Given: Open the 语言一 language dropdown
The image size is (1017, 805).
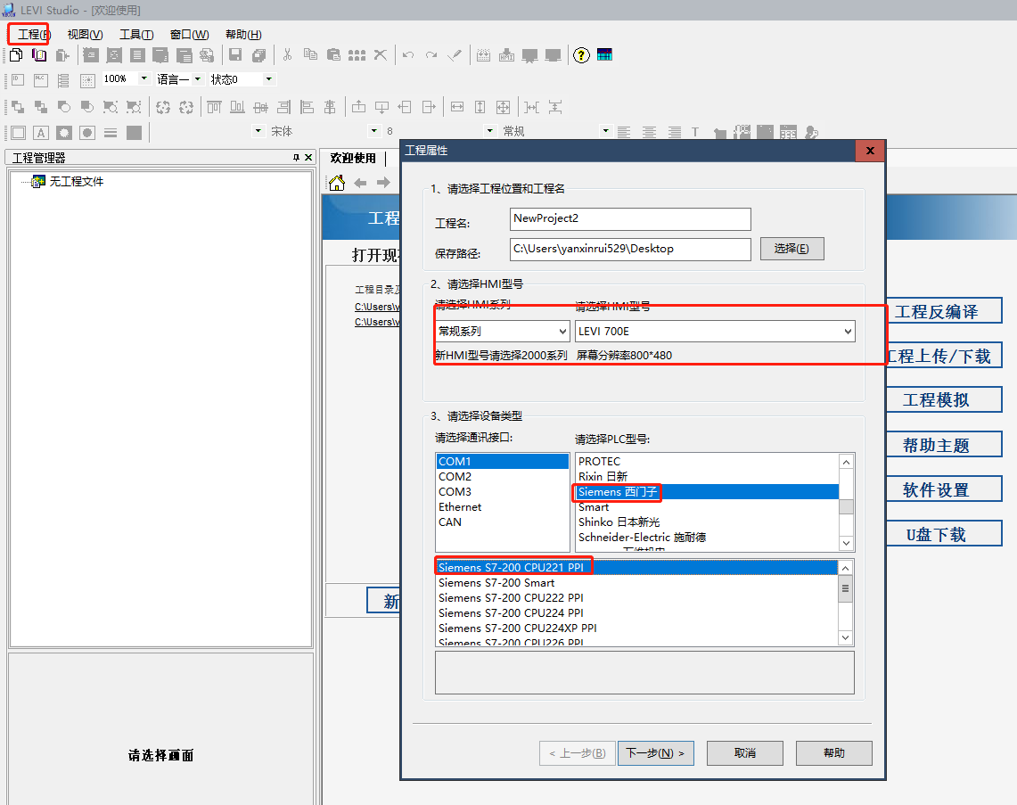Looking at the screenshot, I should pyautogui.click(x=198, y=79).
